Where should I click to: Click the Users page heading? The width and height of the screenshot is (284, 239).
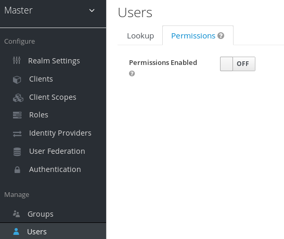[x=135, y=12]
